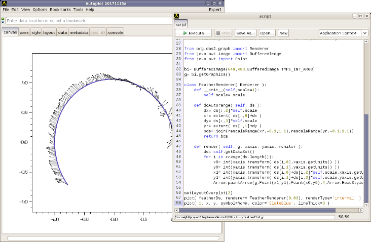
Task: Open the Tools menu
Action: [78, 10]
